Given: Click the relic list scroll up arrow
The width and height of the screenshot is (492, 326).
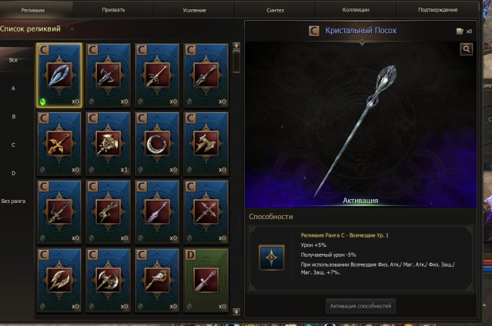Looking at the screenshot, I should [236, 46].
